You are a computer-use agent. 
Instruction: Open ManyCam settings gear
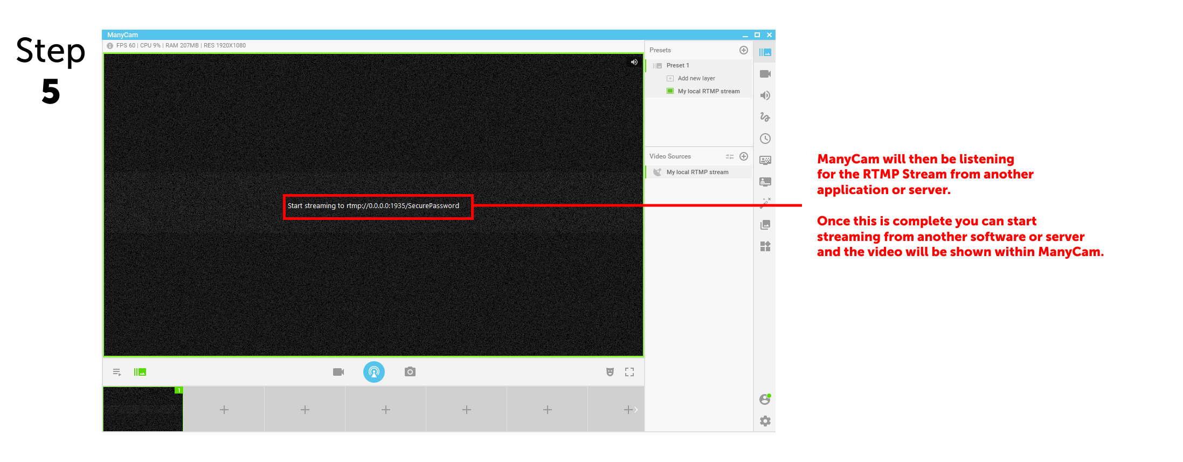pyautogui.click(x=765, y=421)
